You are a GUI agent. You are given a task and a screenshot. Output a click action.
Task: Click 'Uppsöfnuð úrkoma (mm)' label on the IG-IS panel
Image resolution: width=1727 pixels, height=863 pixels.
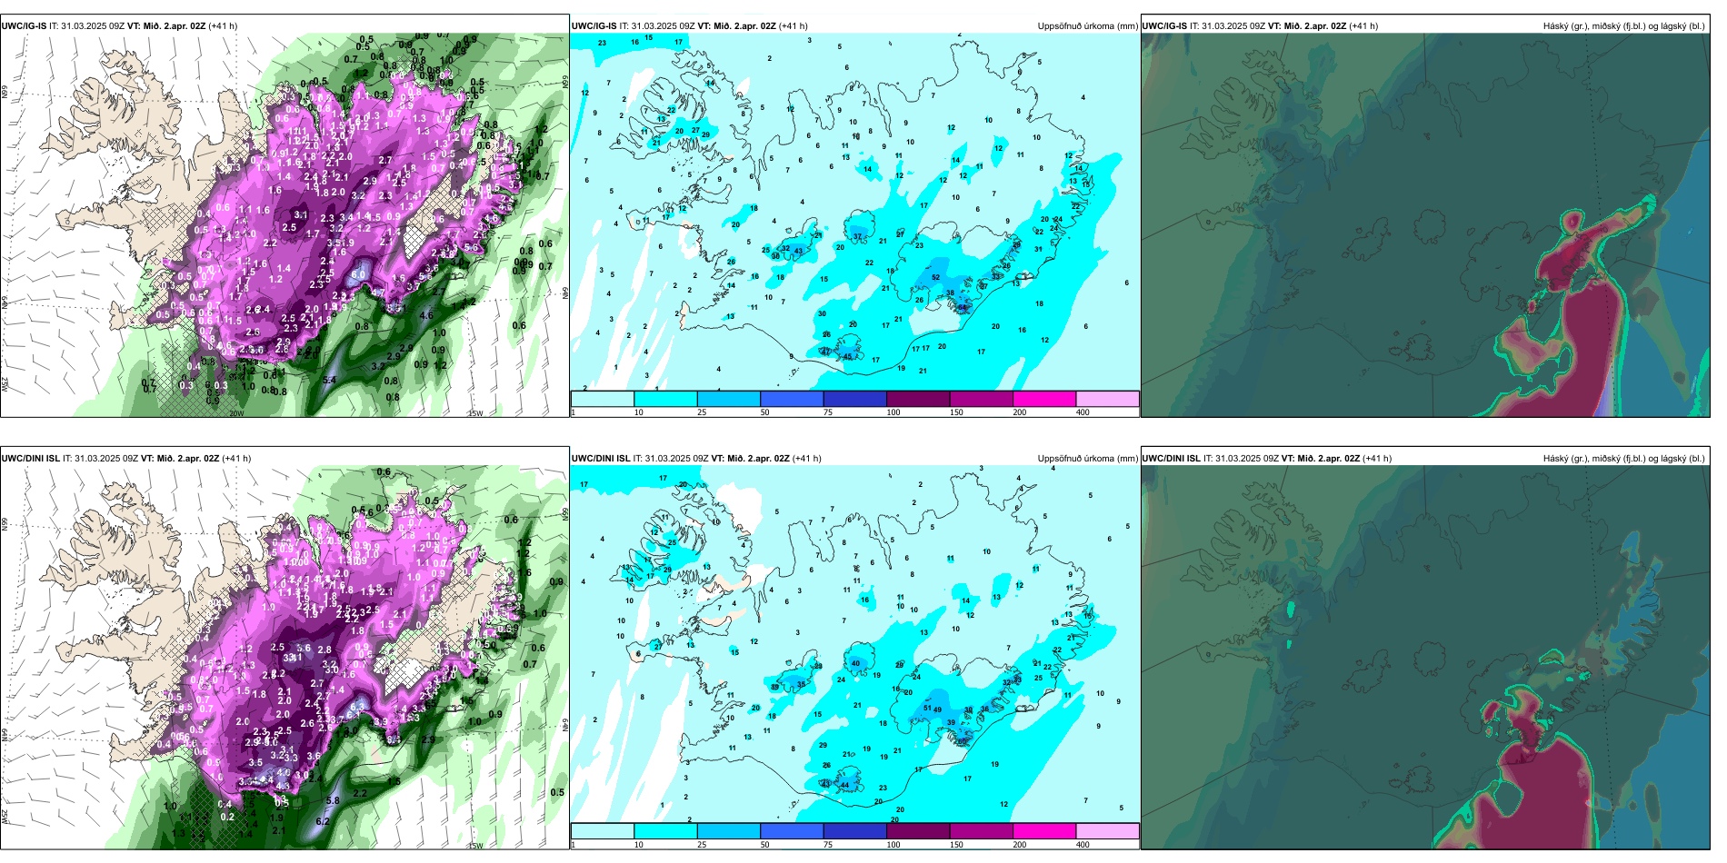(x=1087, y=26)
